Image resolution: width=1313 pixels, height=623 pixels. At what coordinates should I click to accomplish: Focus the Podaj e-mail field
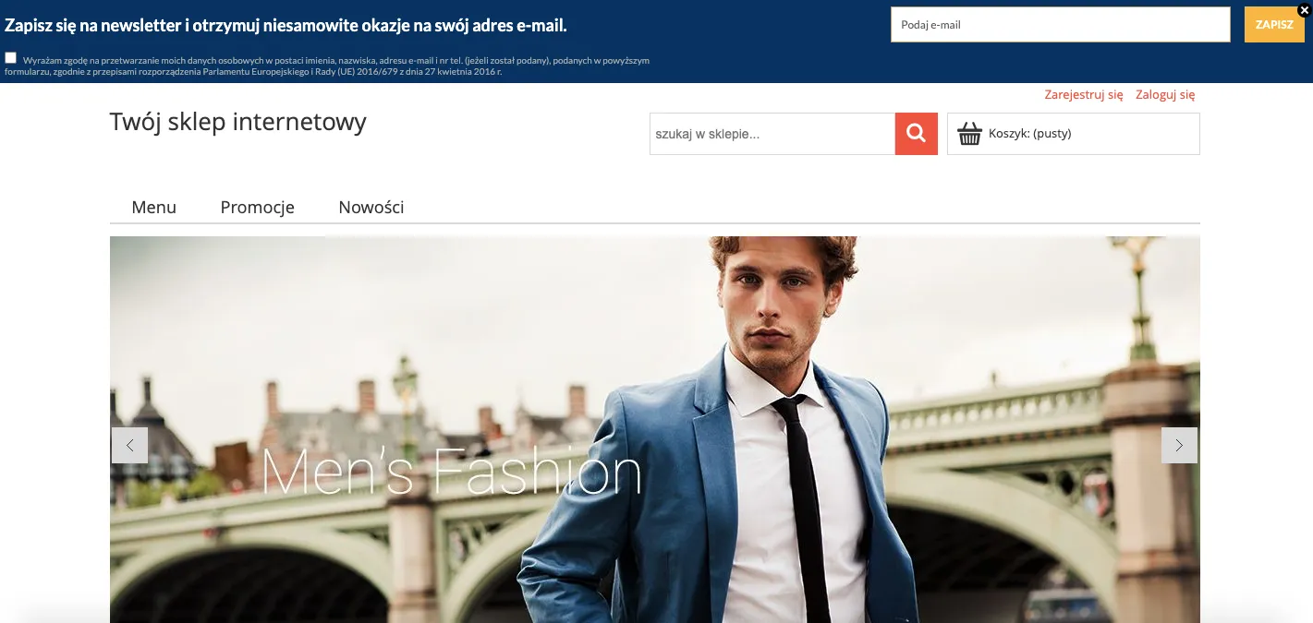pos(1061,25)
